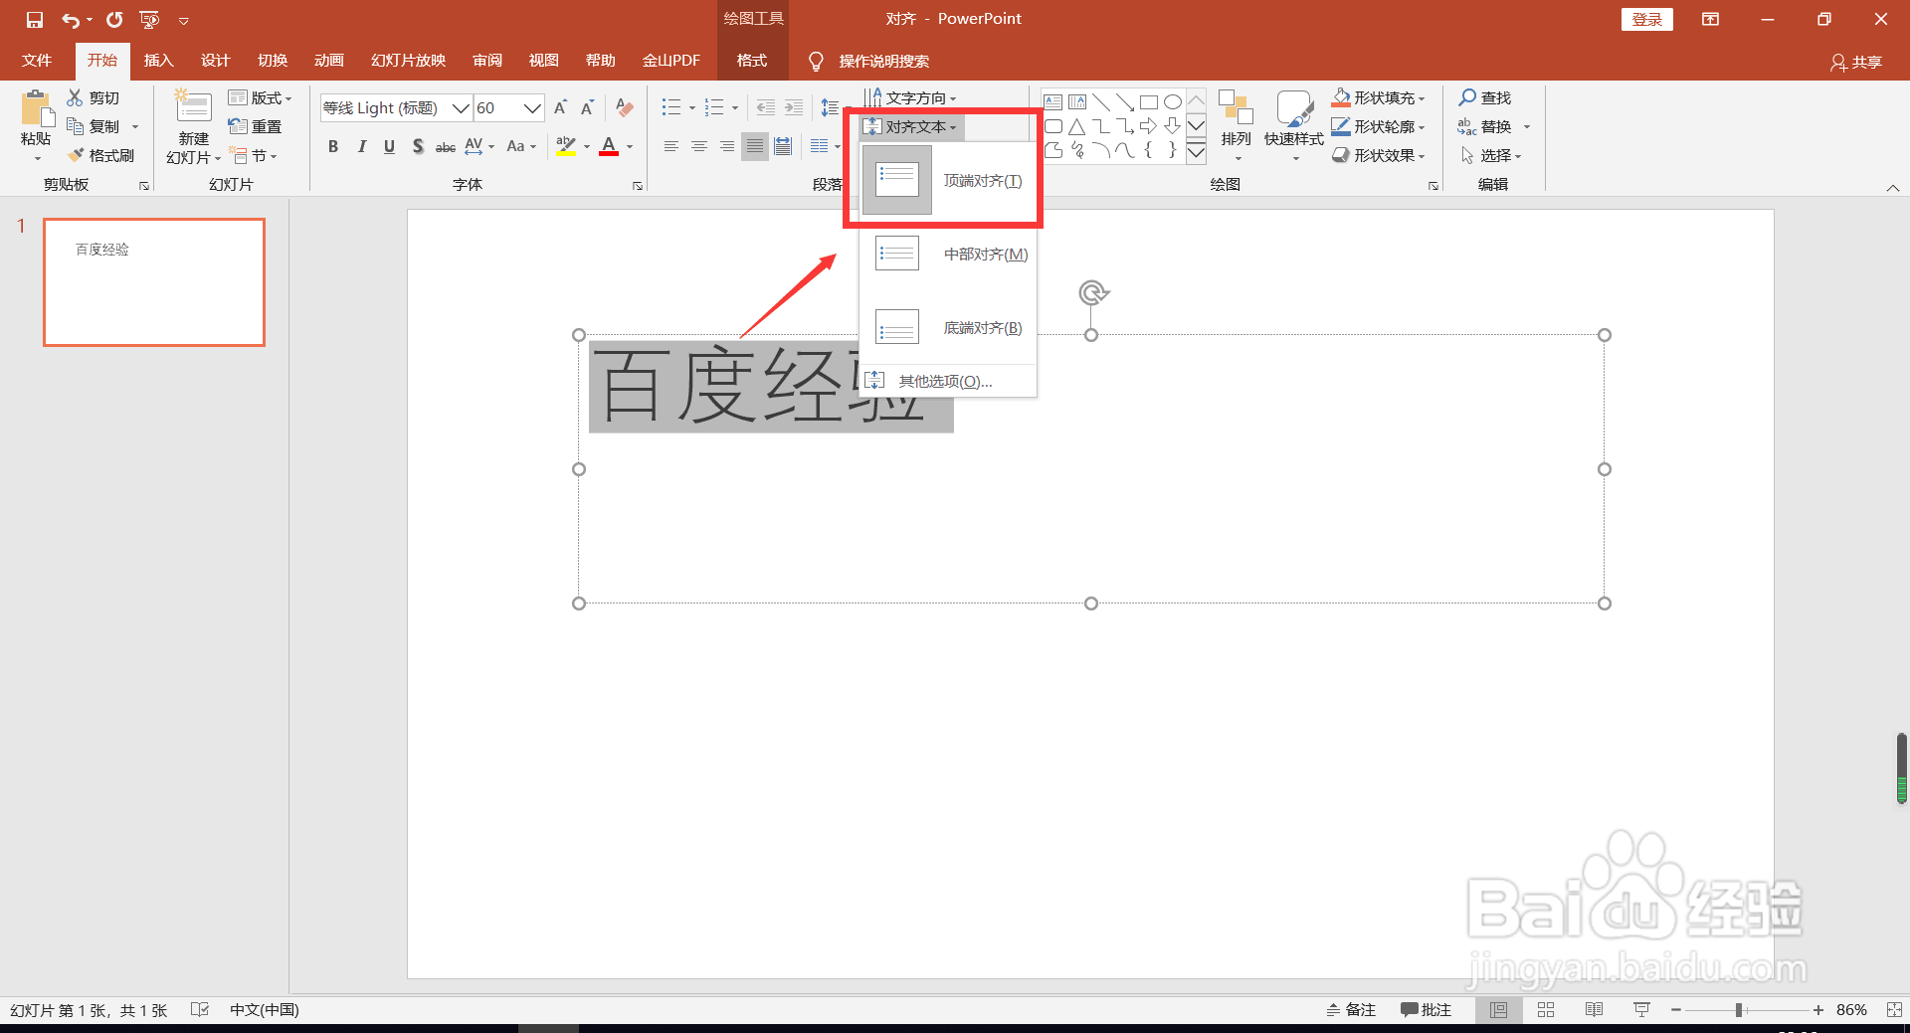Click the slideshow icon in status bar
The height and width of the screenshot is (1033, 1910).
click(1641, 1010)
